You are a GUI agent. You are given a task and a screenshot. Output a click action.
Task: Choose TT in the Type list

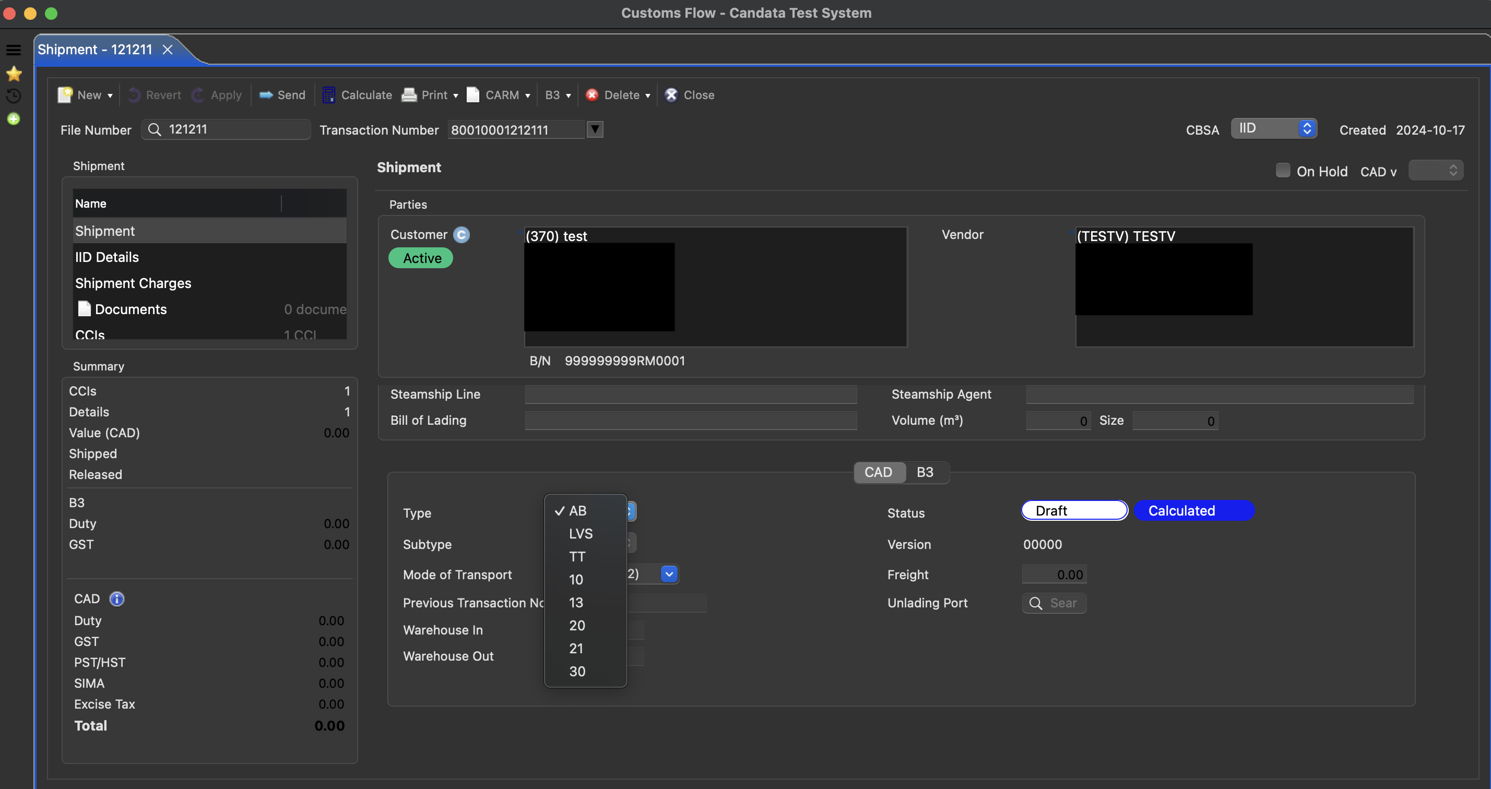[x=586, y=556]
